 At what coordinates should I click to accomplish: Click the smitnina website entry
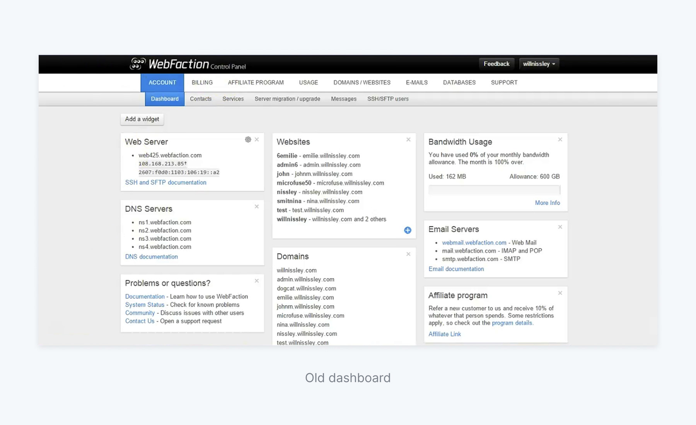[318, 201]
